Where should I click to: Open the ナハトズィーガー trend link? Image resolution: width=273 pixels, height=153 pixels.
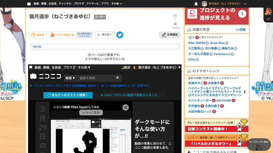pos(200,100)
